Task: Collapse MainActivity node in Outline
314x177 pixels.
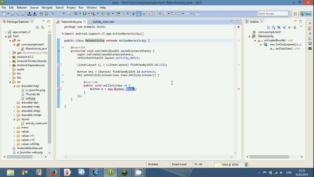Action: [x=250, y=36]
